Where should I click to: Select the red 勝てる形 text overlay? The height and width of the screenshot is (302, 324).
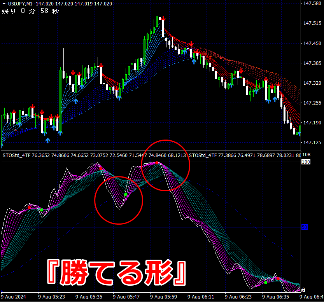[117, 272]
